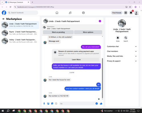Screen dimensions: 142x113
Task: Open the large listing photo in the right panel
Action: coord(122,23)
